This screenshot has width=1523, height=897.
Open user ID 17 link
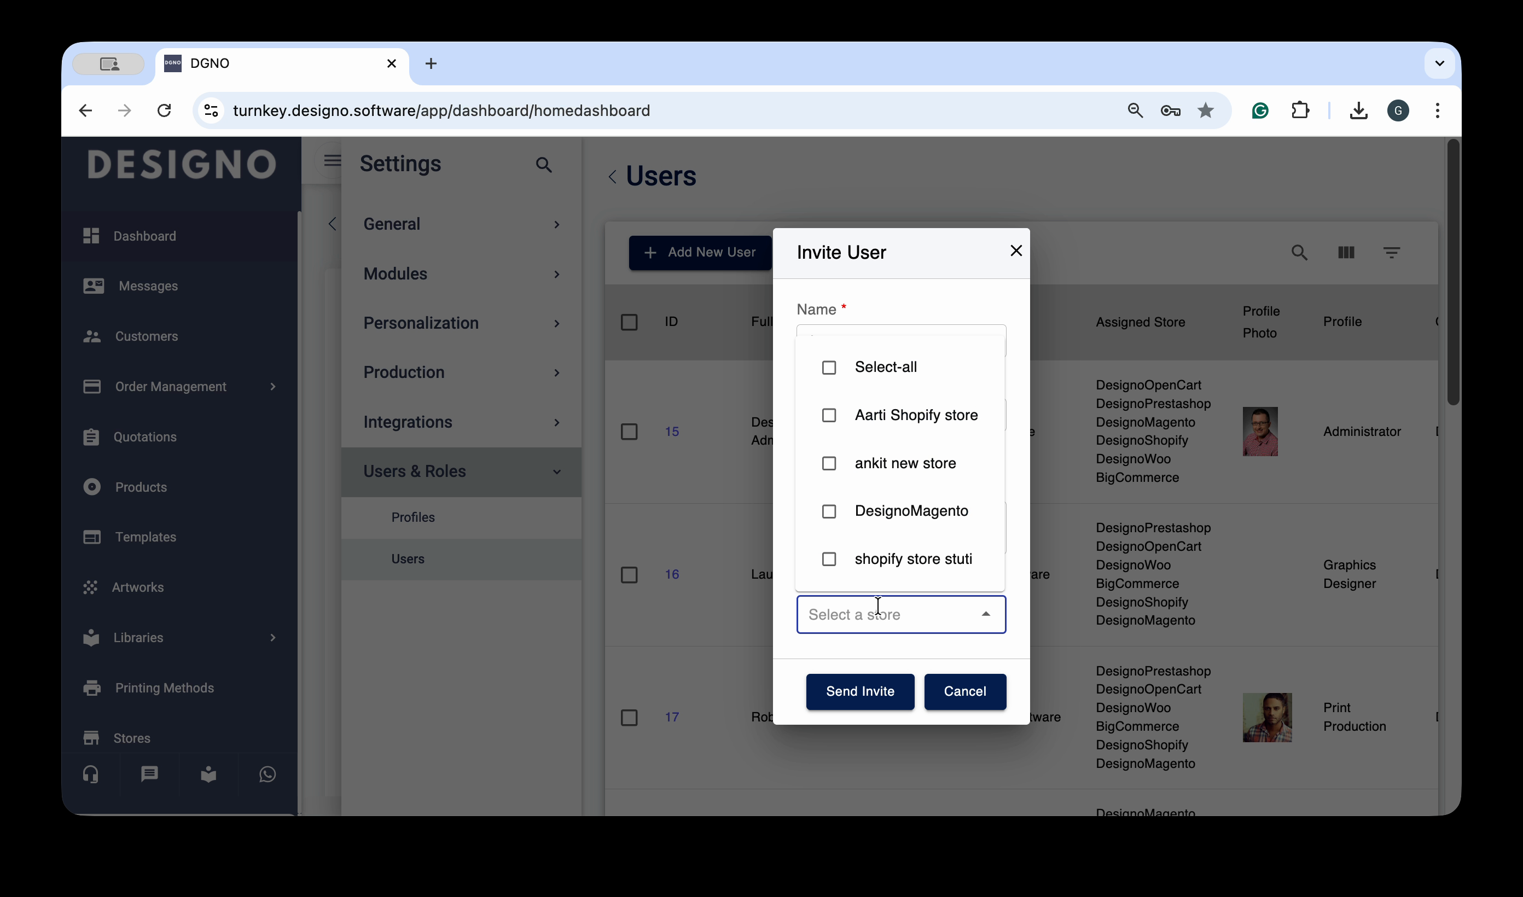pos(672,717)
